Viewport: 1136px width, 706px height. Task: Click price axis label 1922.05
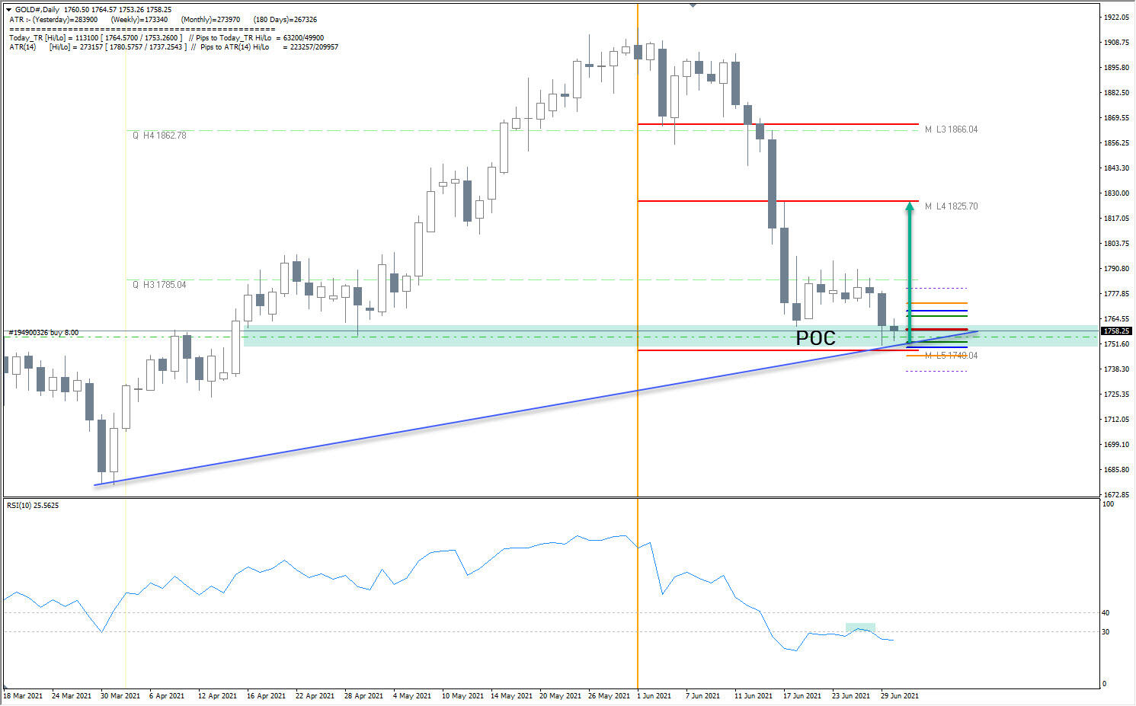(x=1116, y=18)
